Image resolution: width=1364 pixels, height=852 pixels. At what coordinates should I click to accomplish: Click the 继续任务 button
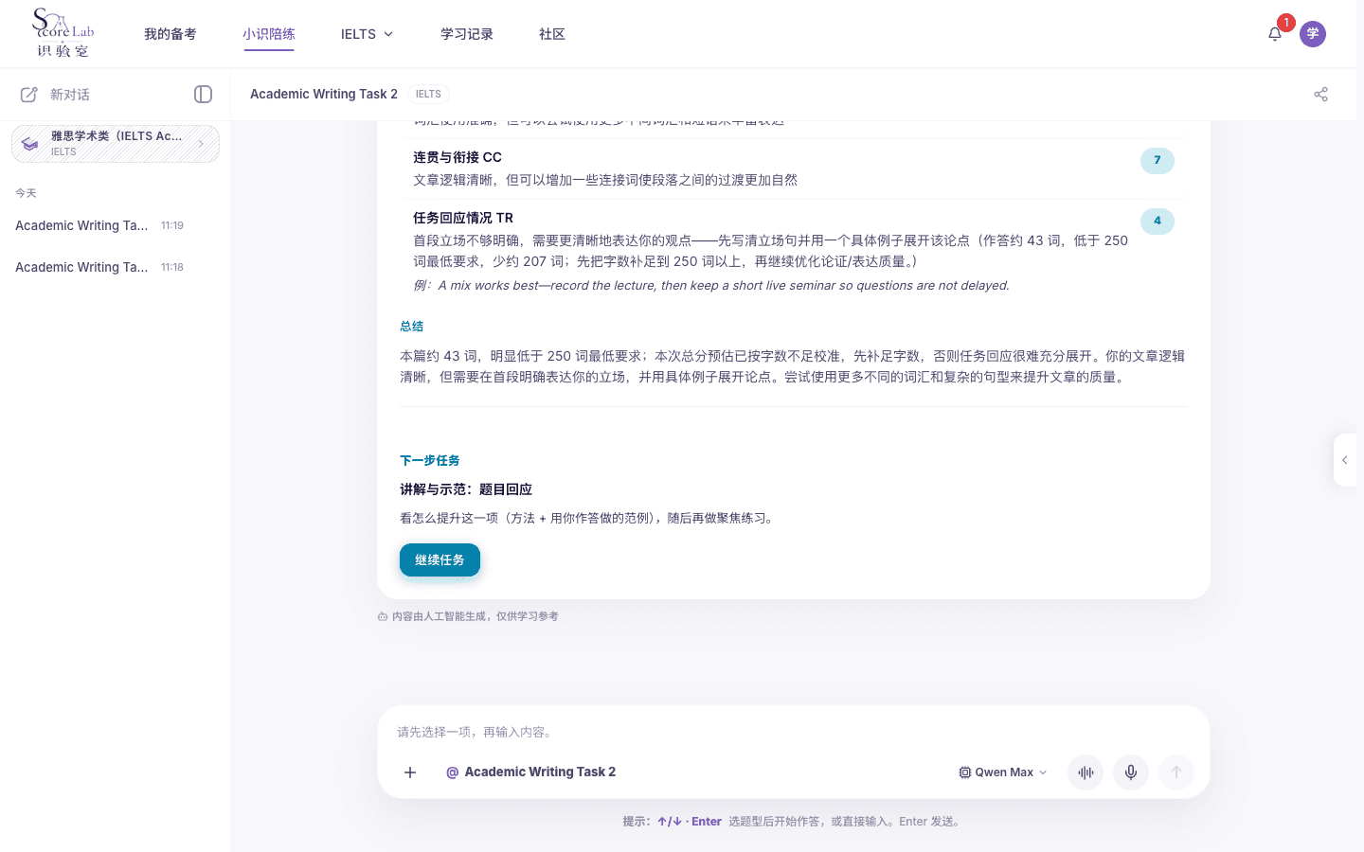[440, 559]
